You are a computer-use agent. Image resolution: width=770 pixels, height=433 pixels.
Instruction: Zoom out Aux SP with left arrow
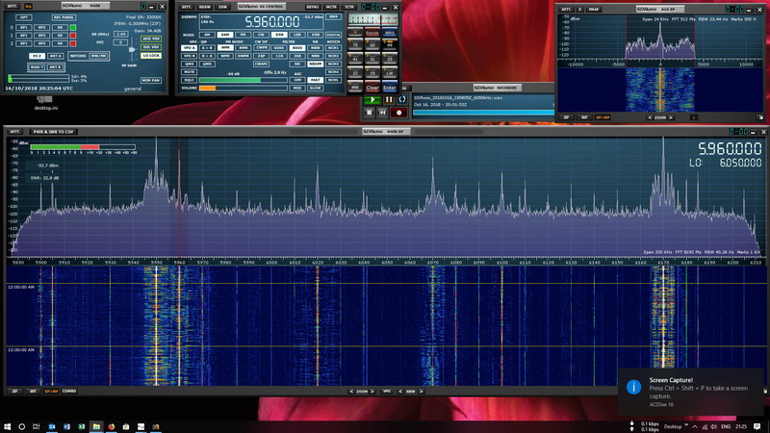pyautogui.click(x=650, y=117)
